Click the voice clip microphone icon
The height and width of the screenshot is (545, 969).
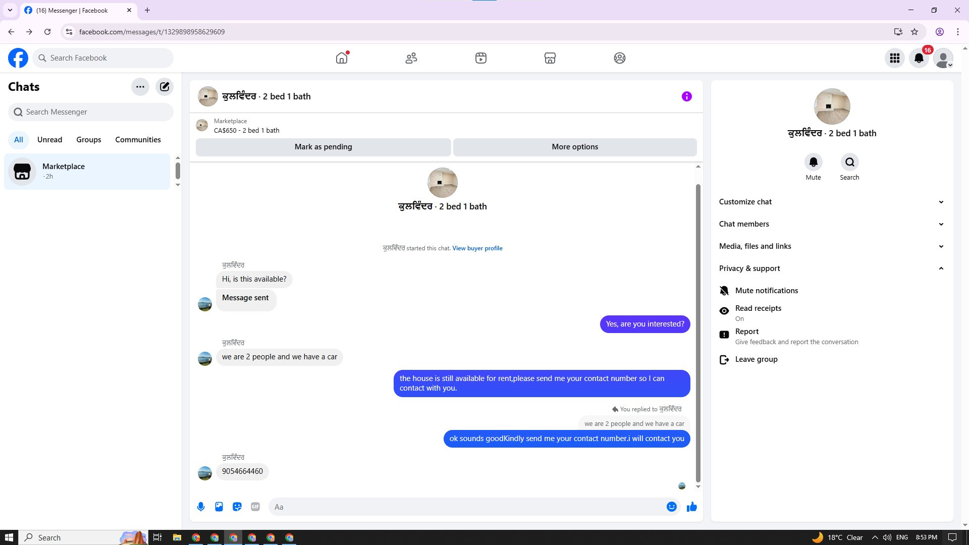click(x=201, y=507)
